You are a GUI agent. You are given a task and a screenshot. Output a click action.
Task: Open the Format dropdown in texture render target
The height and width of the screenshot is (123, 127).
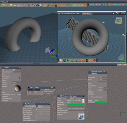(84, 100)
